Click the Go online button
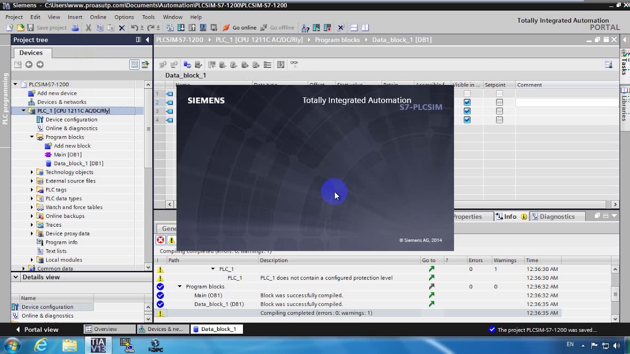Viewport: 630px width, 354px height. 240,28
